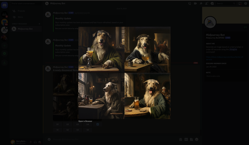The image size is (249, 145).
Task: Click the V4 variation button
Action: [x=88, y=130]
